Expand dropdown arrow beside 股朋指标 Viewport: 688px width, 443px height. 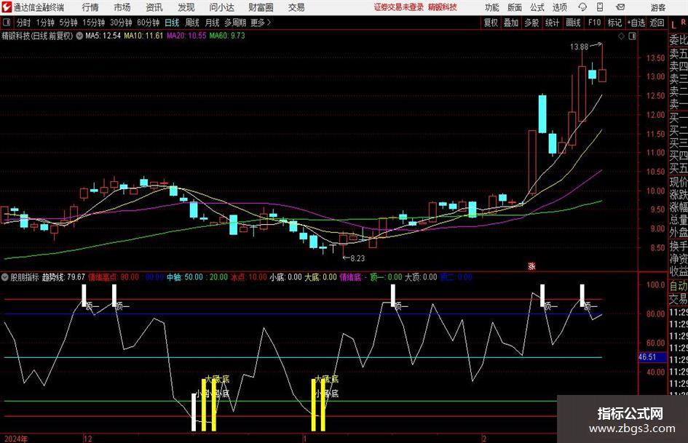(5, 277)
